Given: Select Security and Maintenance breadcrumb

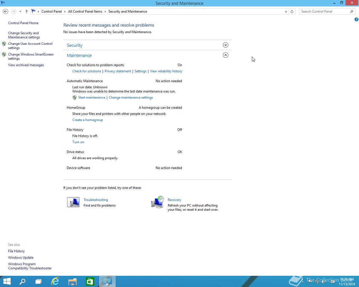Looking at the screenshot, I should click(128, 11).
